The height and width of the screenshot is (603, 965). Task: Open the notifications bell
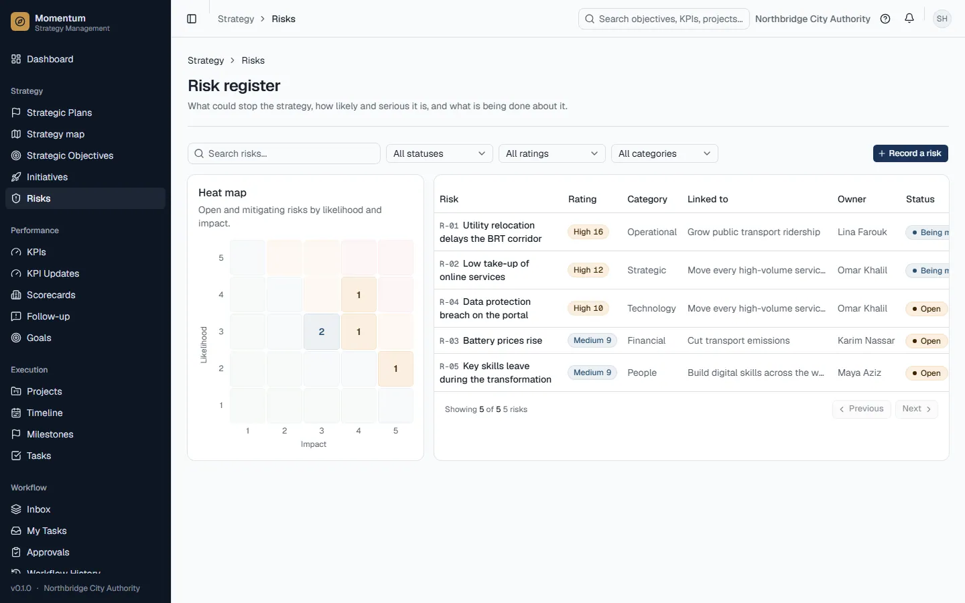pyautogui.click(x=909, y=19)
